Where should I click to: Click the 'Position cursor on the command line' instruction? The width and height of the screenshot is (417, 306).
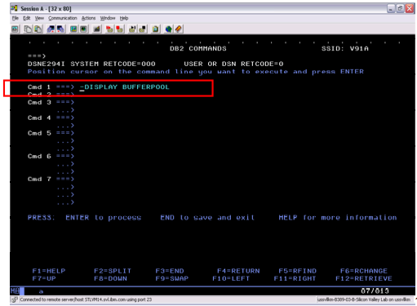(196, 72)
